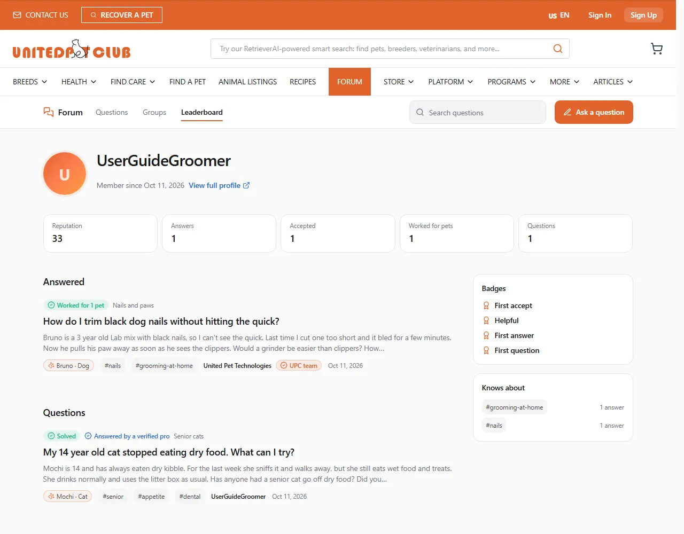This screenshot has height=534, width=684.
Task: Expand the Store menu
Action: [x=399, y=82]
